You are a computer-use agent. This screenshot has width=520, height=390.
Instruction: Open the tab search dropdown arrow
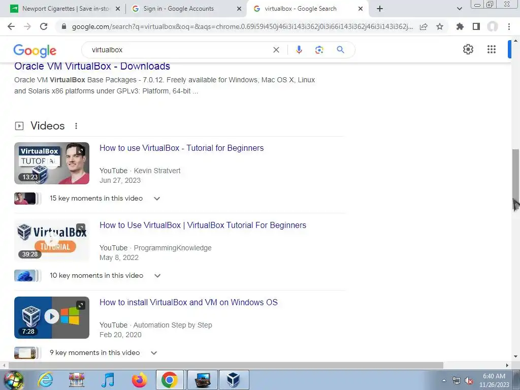tap(459, 9)
